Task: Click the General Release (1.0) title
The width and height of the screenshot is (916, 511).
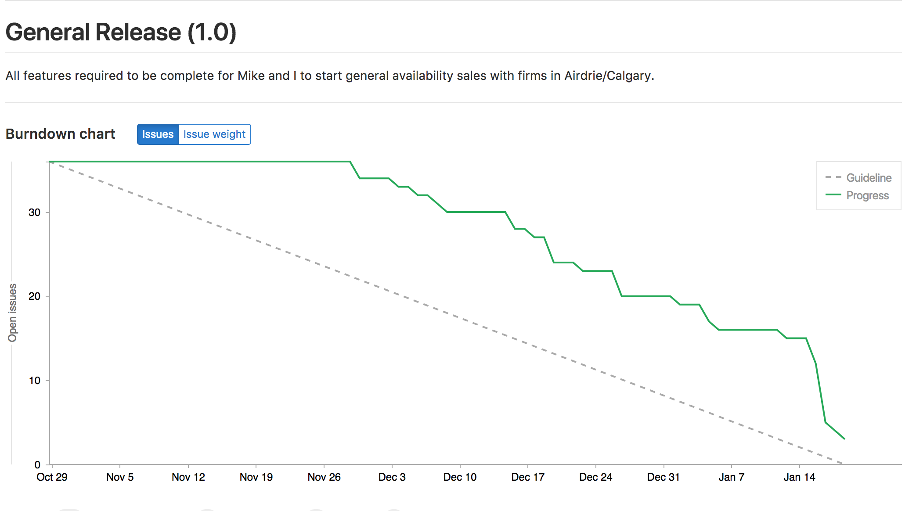Action: (121, 32)
